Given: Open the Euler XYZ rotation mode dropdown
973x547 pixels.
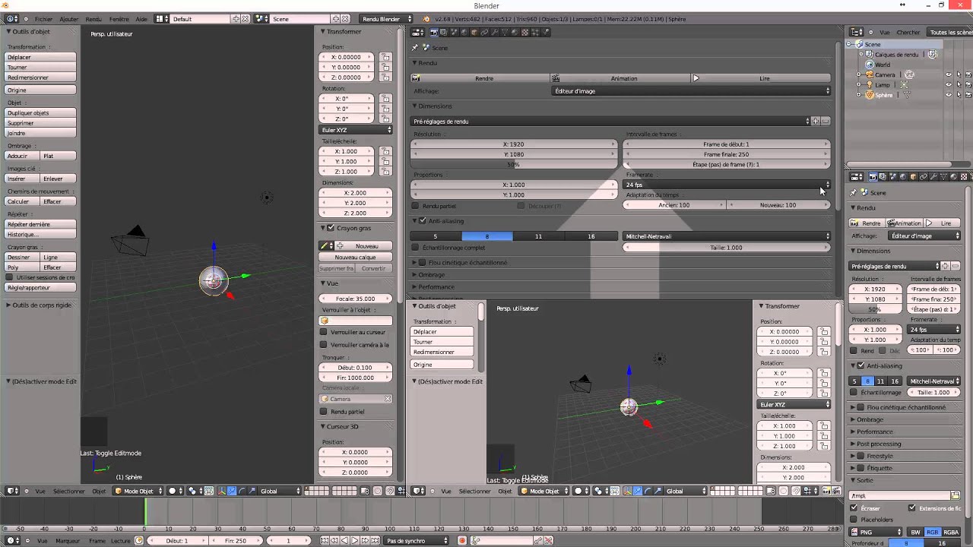Looking at the screenshot, I should point(356,130).
